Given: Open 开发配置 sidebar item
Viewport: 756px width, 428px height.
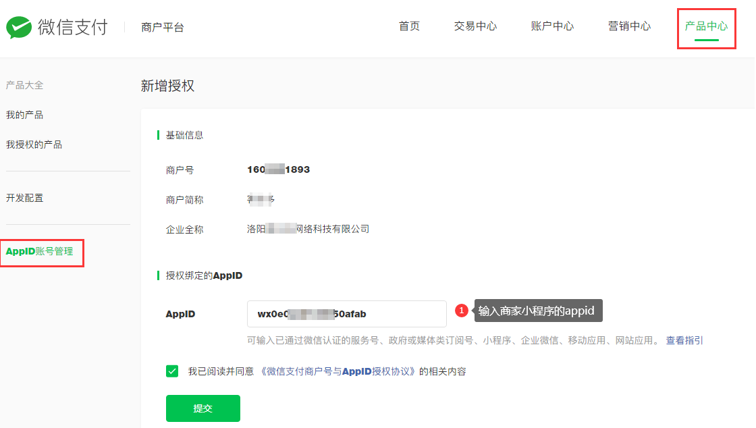Looking at the screenshot, I should point(24,198).
